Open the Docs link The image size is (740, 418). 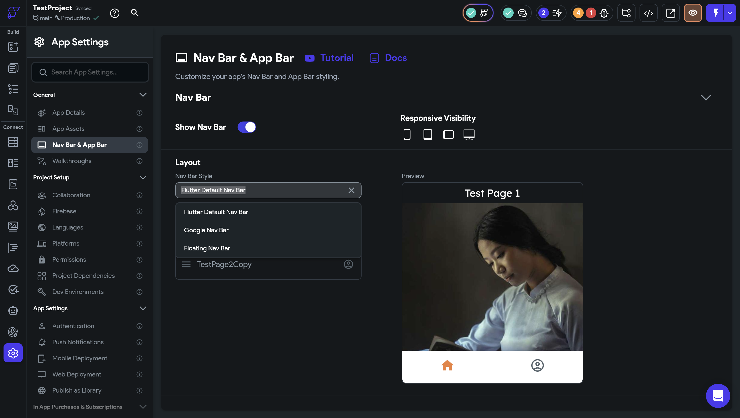[396, 58]
